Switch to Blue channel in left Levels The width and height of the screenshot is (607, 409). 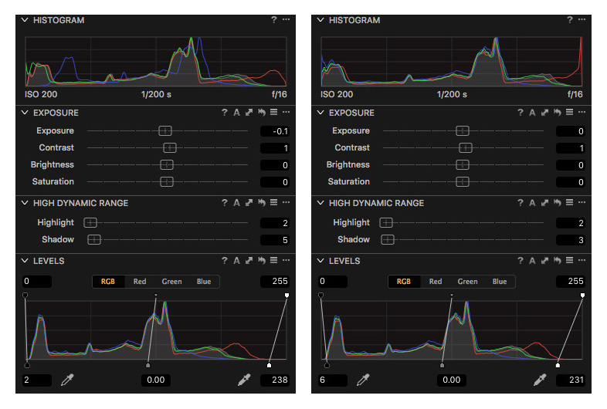pos(204,282)
